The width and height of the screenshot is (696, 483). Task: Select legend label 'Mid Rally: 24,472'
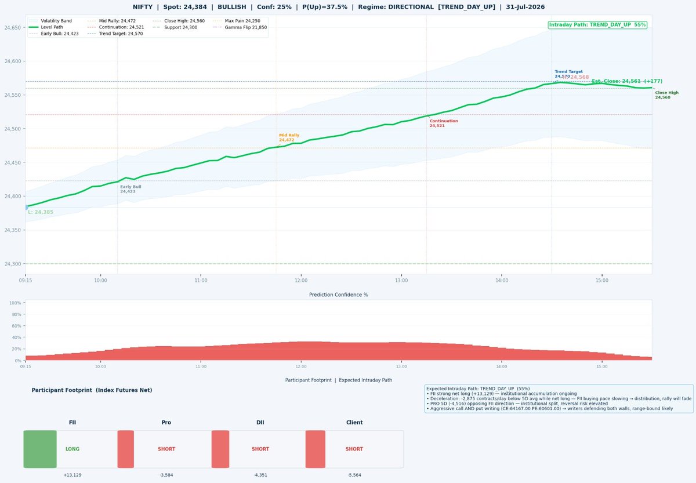tap(117, 21)
